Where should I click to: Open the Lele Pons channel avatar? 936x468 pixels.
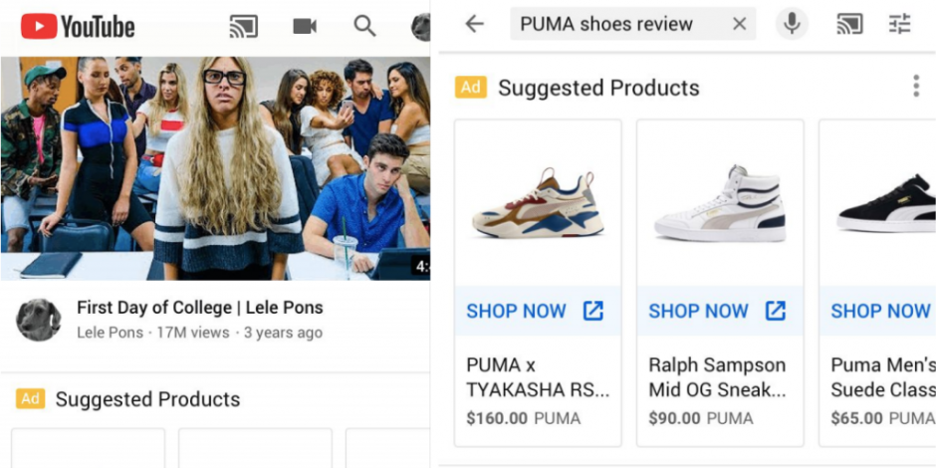click(x=38, y=320)
